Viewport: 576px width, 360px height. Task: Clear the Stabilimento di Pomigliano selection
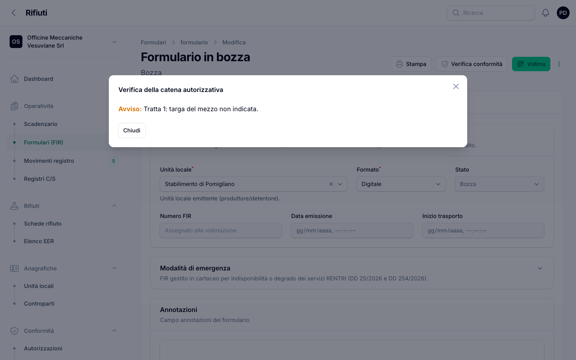[x=331, y=184]
